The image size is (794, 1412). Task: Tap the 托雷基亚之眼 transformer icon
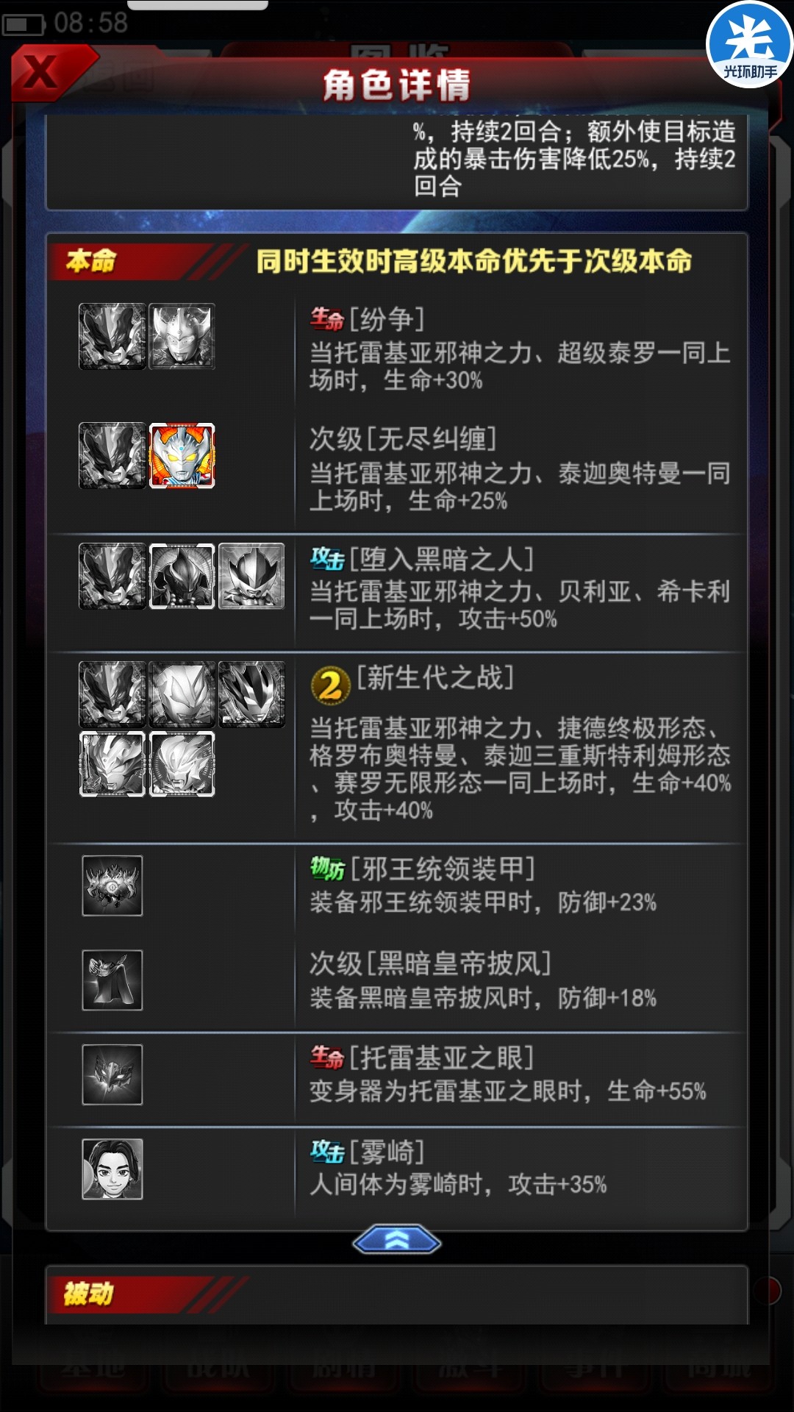click(x=112, y=1074)
